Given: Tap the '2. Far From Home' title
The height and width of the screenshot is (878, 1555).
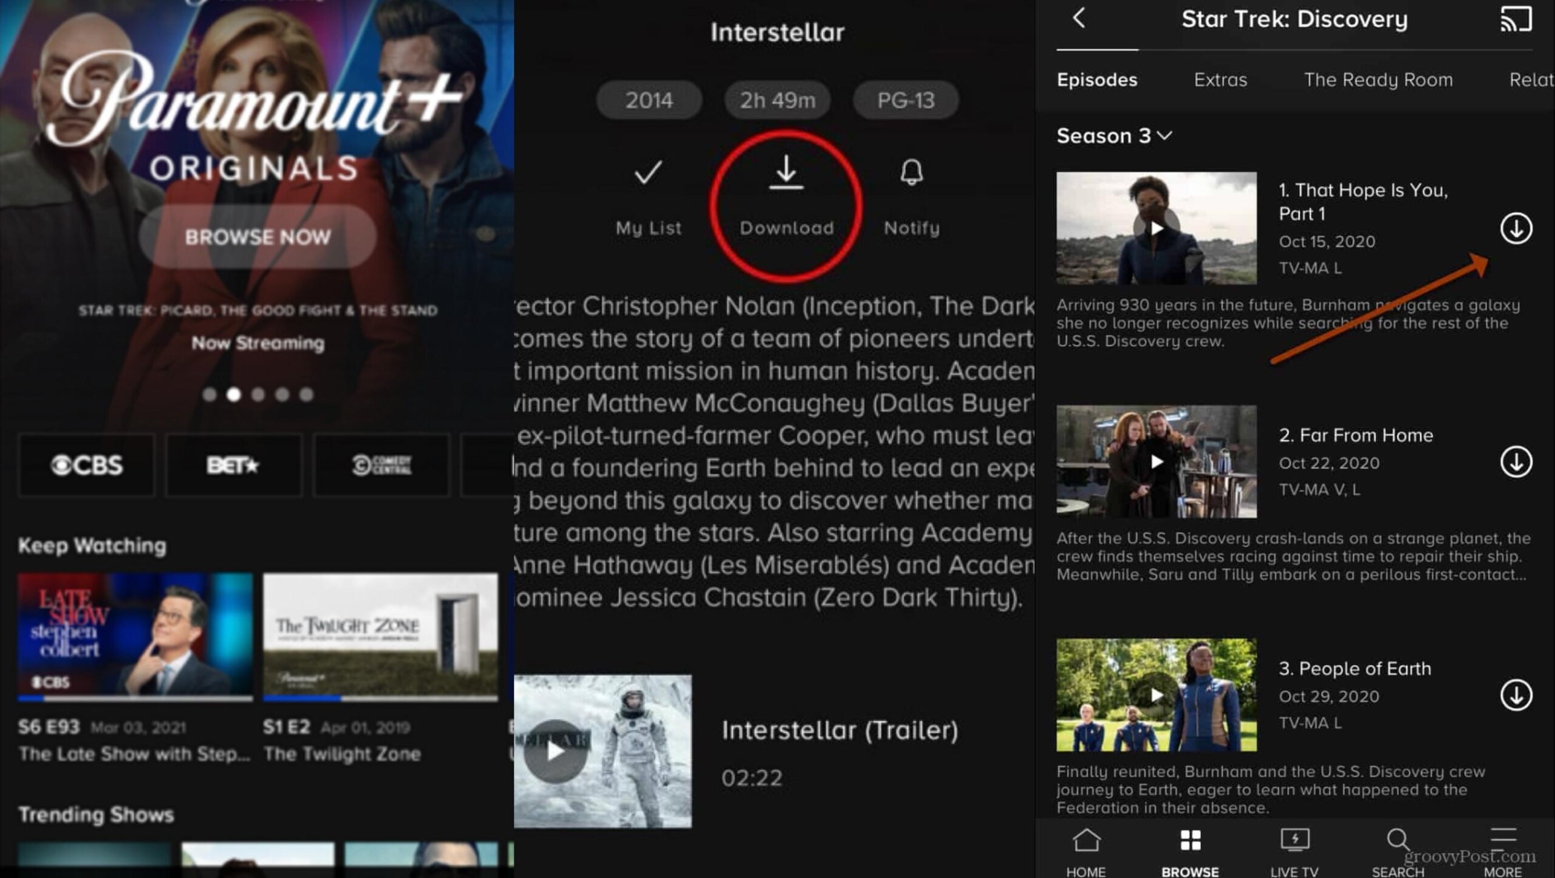Looking at the screenshot, I should pyautogui.click(x=1356, y=435).
